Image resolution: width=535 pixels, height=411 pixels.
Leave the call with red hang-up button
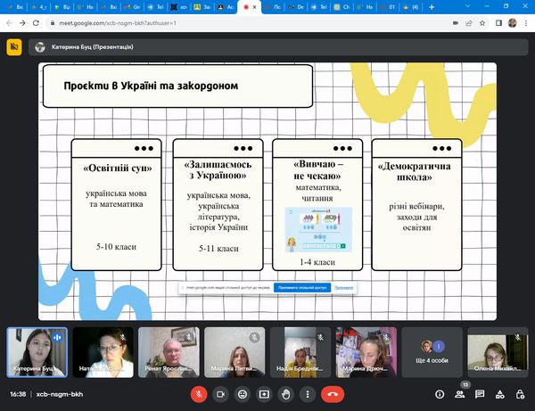pyautogui.click(x=333, y=393)
